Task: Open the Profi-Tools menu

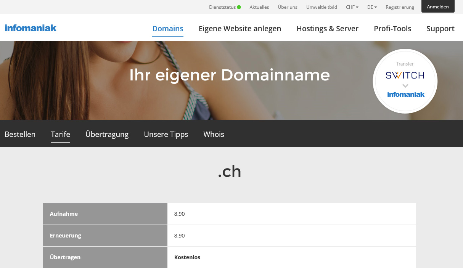Action: tap(392, 29)
